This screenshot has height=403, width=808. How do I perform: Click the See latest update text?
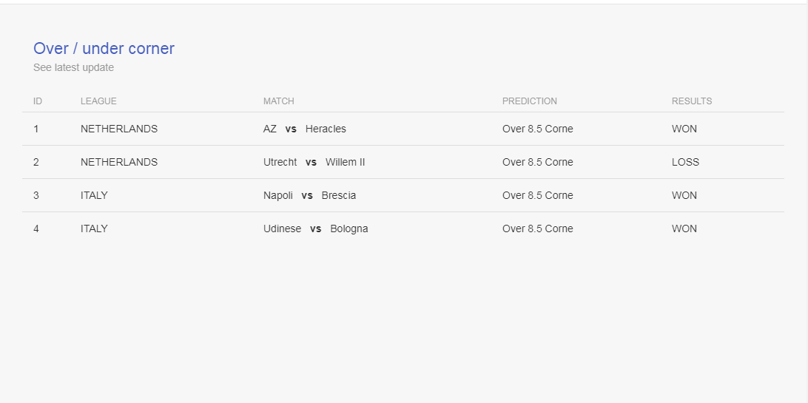[x=74, y=67]
